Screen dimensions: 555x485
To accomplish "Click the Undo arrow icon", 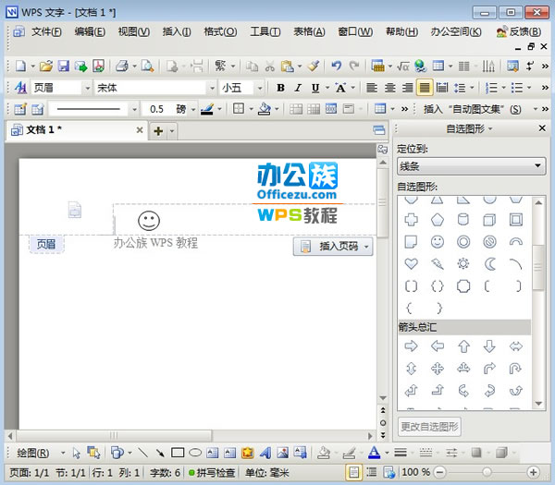I will (336, 67).
